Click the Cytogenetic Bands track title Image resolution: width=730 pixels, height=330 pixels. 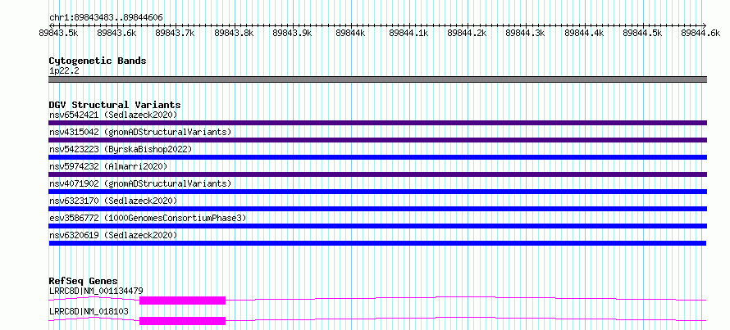tap(98, 61)
